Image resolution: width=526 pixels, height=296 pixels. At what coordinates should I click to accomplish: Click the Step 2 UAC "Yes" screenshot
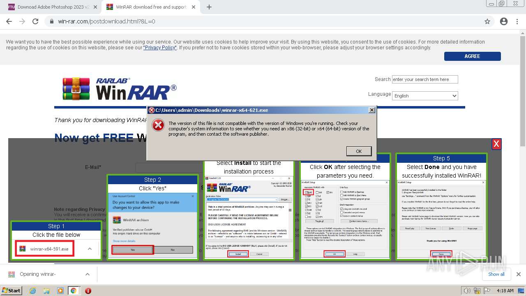152,226
